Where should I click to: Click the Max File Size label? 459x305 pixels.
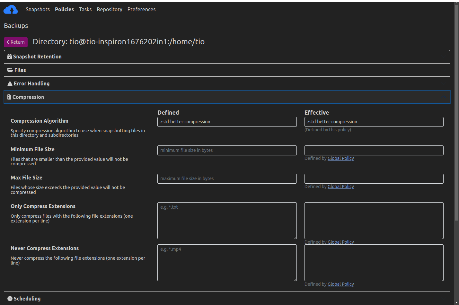pyautogui.click(x=26, y=178)
